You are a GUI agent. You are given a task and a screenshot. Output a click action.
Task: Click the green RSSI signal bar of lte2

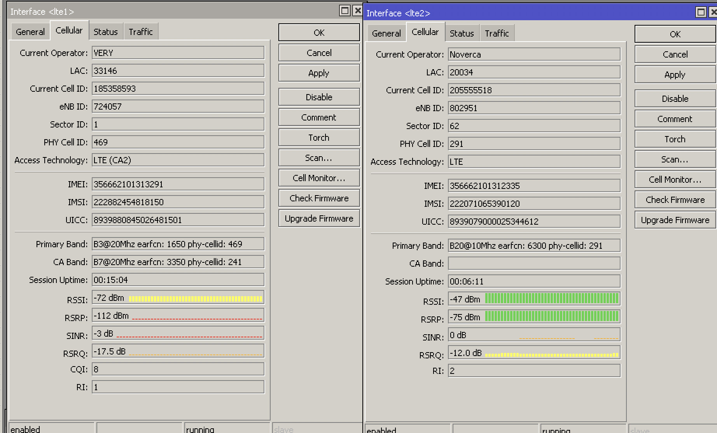click(x=552, y=299)
